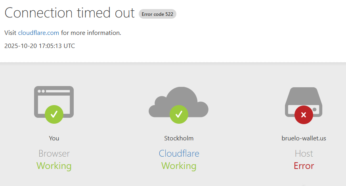Click Working status under Browser
This screenshot has width=346, height=186.
coord(54,166)
